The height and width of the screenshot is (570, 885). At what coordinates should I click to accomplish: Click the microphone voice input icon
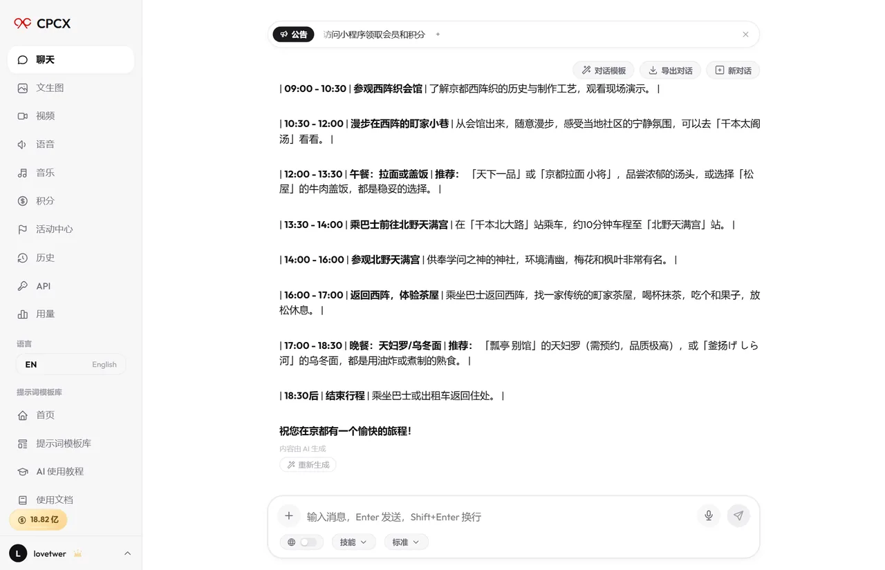pyautogui.click(x=709, y=516)
